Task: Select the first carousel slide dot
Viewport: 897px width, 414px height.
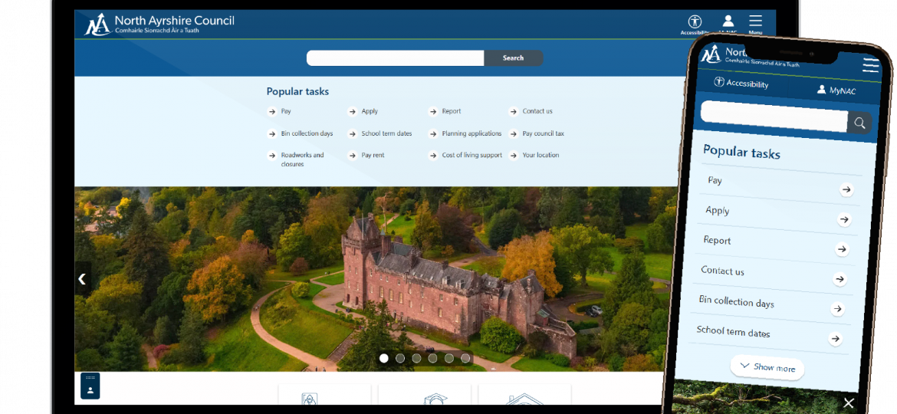Action: 384,358
